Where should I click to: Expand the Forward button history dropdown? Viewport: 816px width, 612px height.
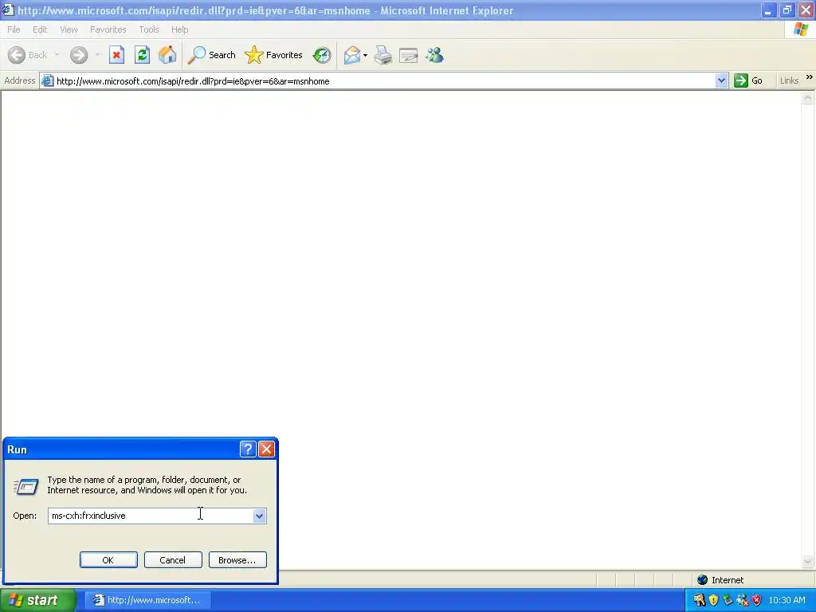coord(98,55)
